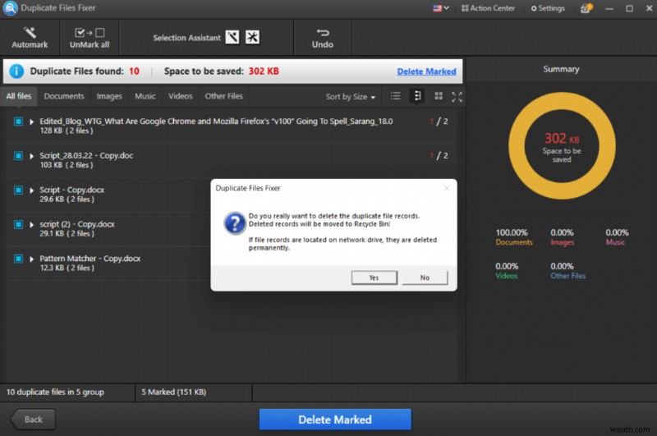Switch to All files tab
This screenshot has width=657, height=436.
tap(19, 96)
